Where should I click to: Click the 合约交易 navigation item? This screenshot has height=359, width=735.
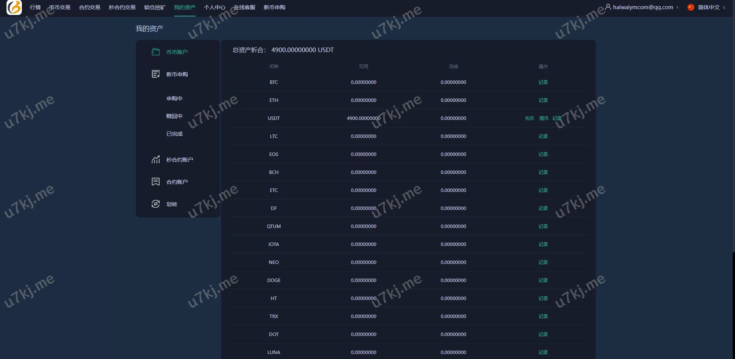[x=90, y=7]
